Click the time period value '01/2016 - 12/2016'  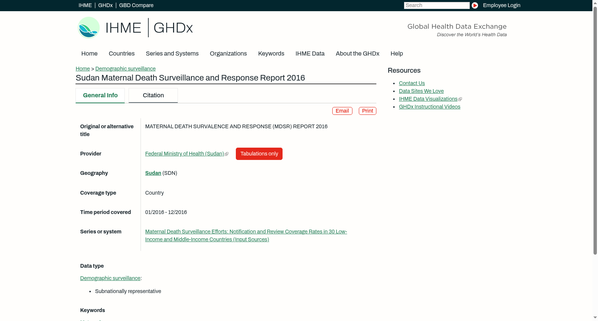[x=166, y=212]
